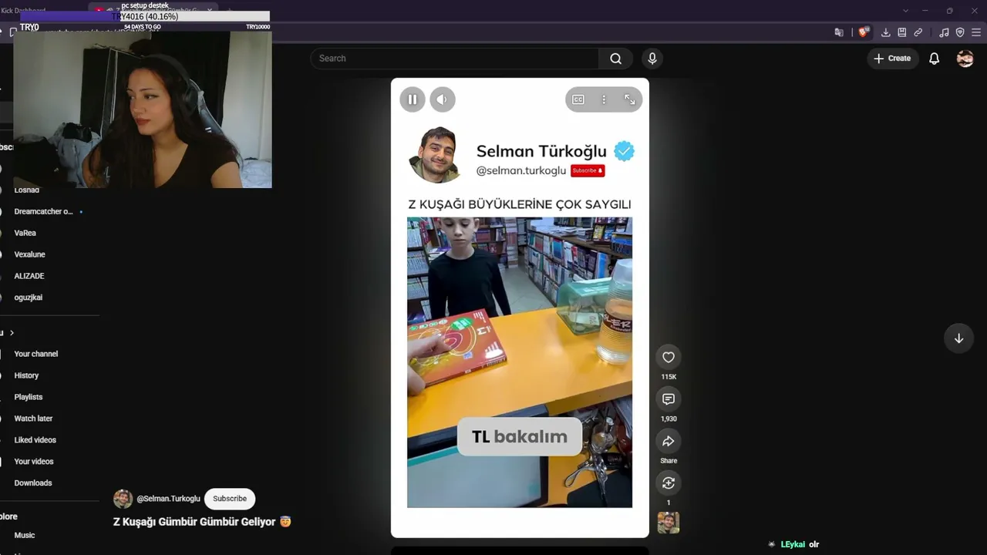Start voice search with the microphone
The width and height of the screenshot is (987, 555).
point(652,59)
